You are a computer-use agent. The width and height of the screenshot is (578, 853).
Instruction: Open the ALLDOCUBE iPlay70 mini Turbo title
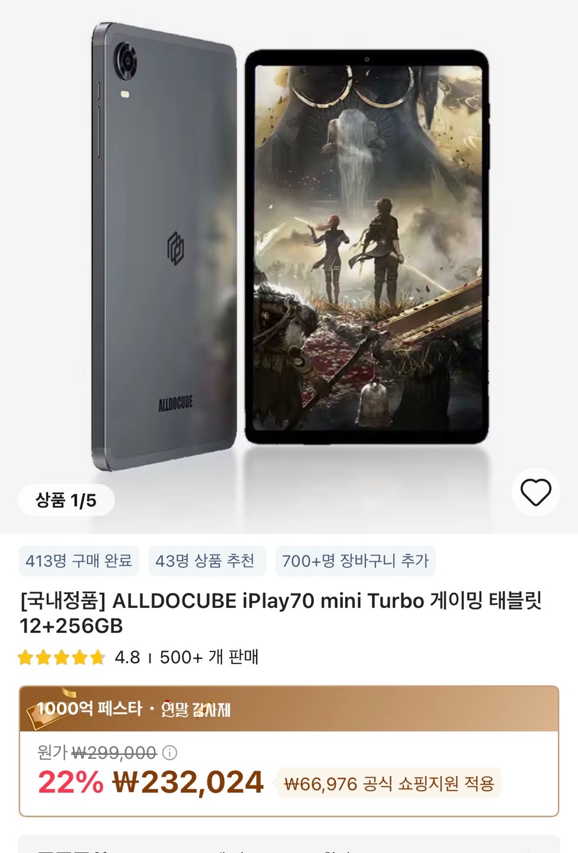(x=281, y=613)
